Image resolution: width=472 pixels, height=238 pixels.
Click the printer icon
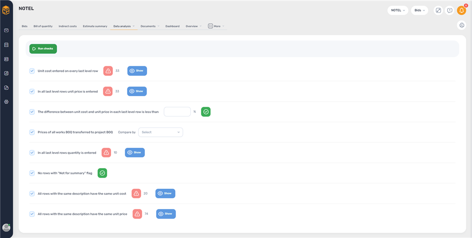click(461, 25)
